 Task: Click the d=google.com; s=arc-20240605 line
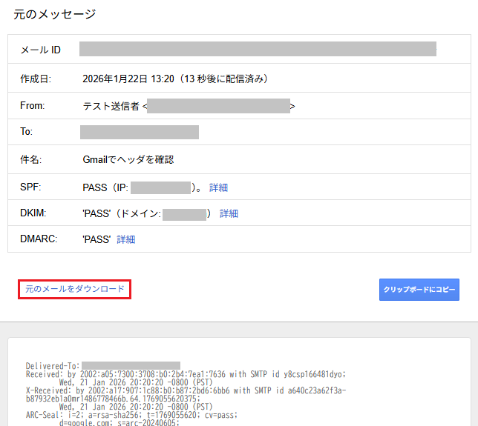[x=119, y=422]
